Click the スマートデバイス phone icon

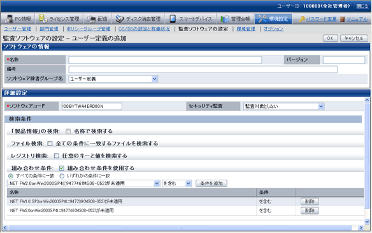click(x=173, y=18)
